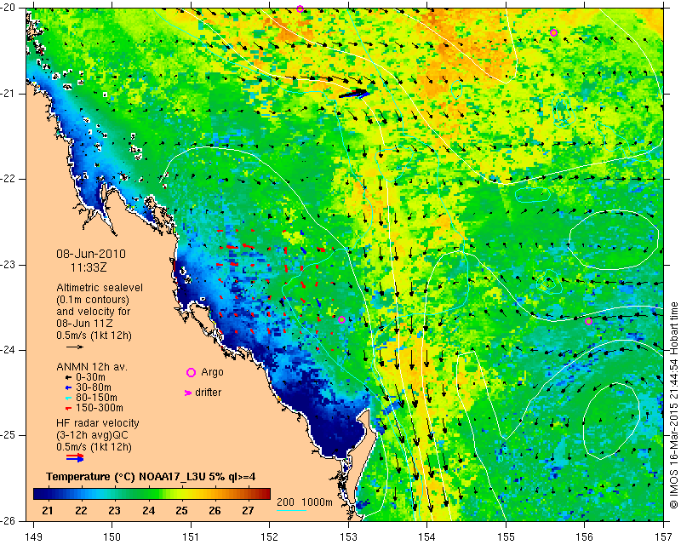Click longitude axis label '157'
681x545 pixels.
pyautogui.click(x=664, y=537)
